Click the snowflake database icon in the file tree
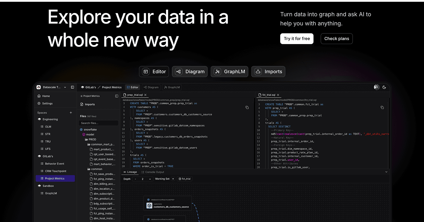This screenshot has height=222, width=424. [x=81, y=129]
